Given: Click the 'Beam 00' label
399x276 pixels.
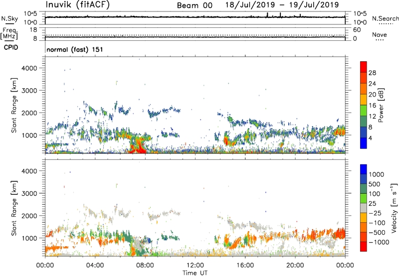Looking at the screenshot, I should click(195, 5).
